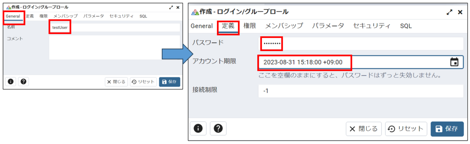Image resolution: width=470 pixels, height=144 pixels.
Task: Click right dialog title 作成 - ログイン/グループロール
Action: pyautogui.click(x=244, y=12)
